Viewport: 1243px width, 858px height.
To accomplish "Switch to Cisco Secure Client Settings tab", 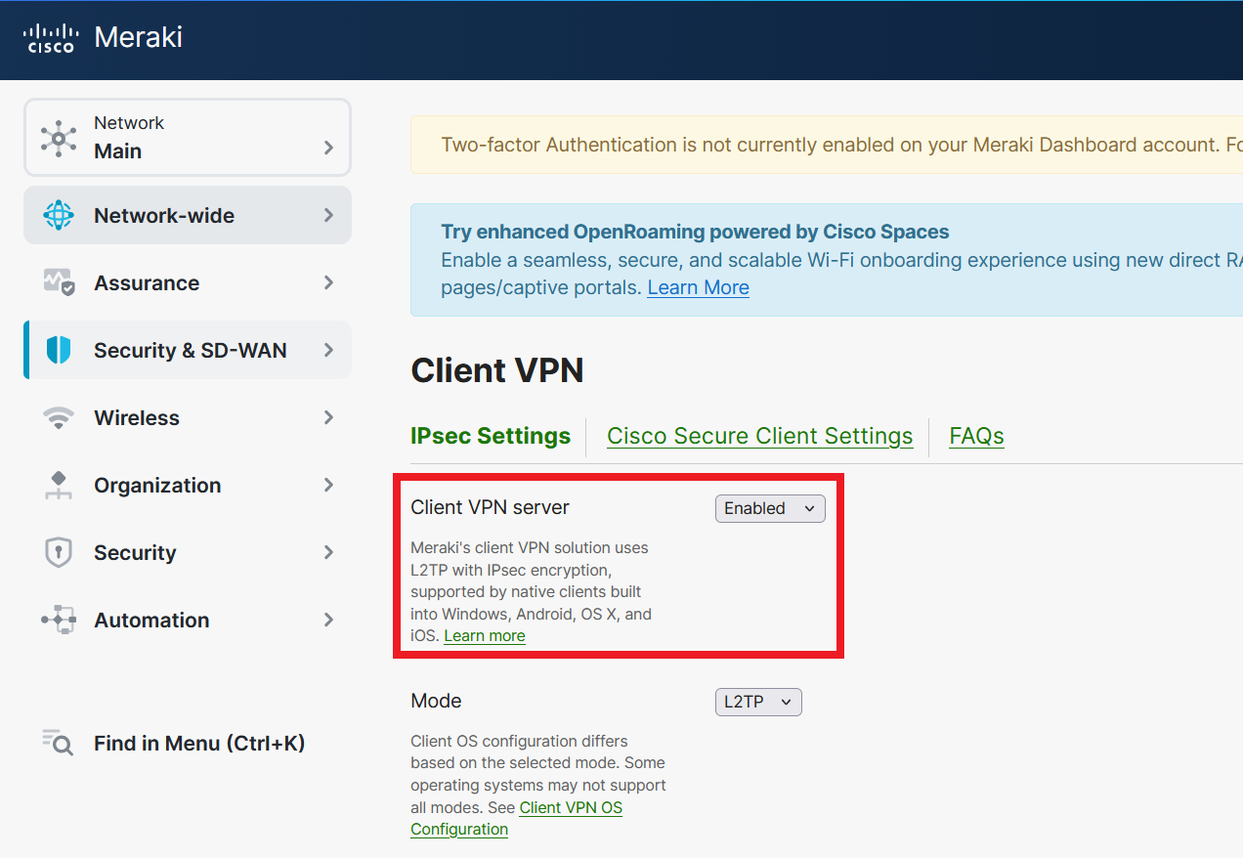I will pos(760,436).
